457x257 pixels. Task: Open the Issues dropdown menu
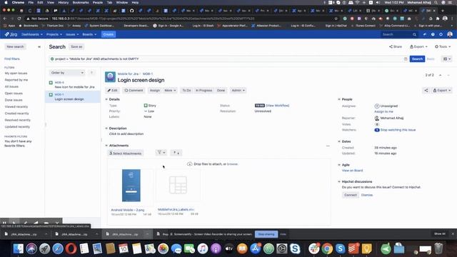pyautogui.click(x=72, y=34)
